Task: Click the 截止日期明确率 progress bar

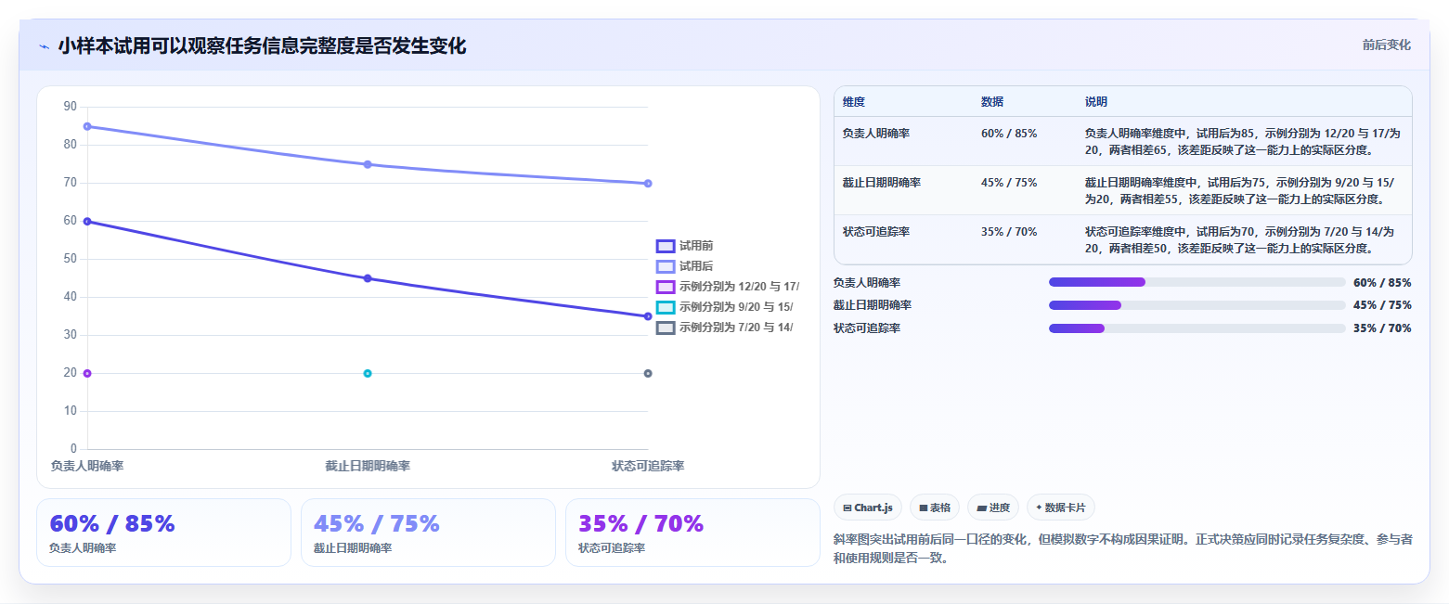Action: (x=1197, y=305)
